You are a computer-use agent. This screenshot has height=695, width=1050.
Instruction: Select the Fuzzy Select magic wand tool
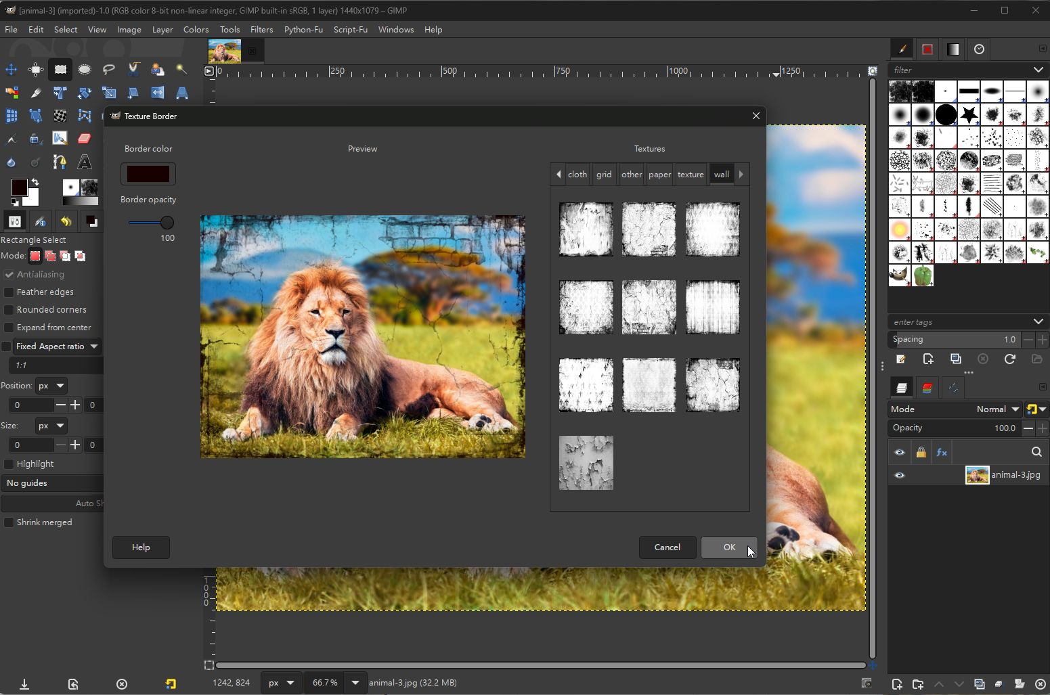click(x=181, y=70)
